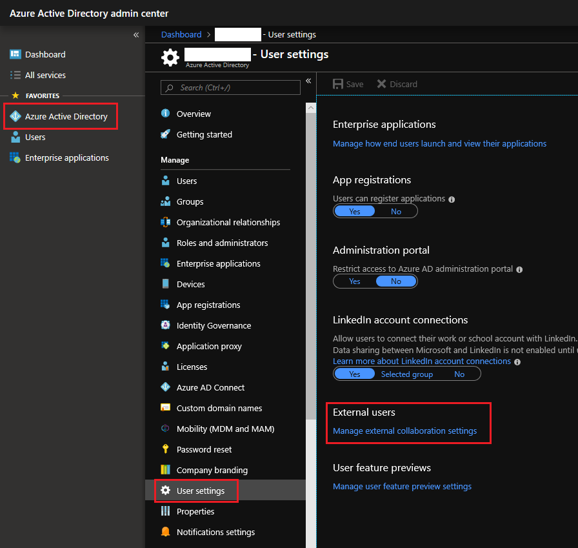Screen dimensions: 578x548
Task: Click the Save button
Action: (x=348, y=84)
